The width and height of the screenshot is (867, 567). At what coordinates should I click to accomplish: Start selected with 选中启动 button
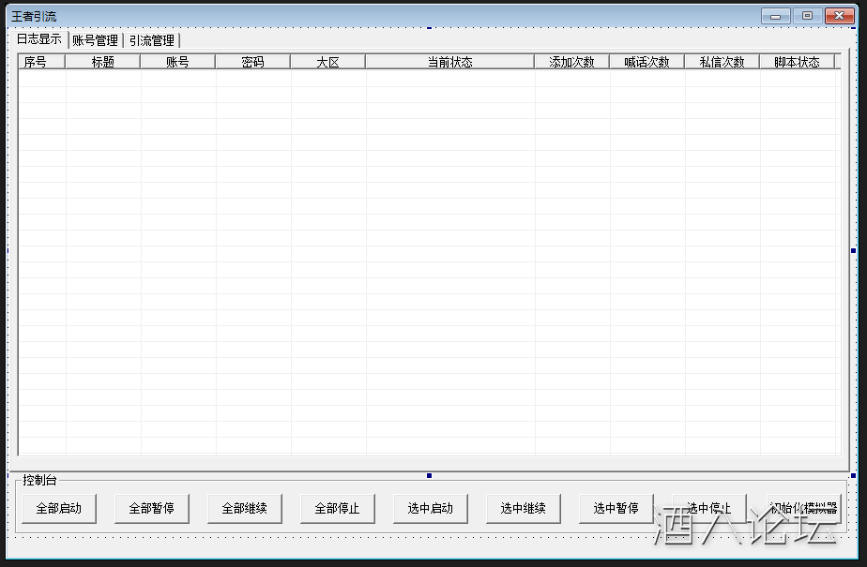pyautogui.click(x=430, y=508)
